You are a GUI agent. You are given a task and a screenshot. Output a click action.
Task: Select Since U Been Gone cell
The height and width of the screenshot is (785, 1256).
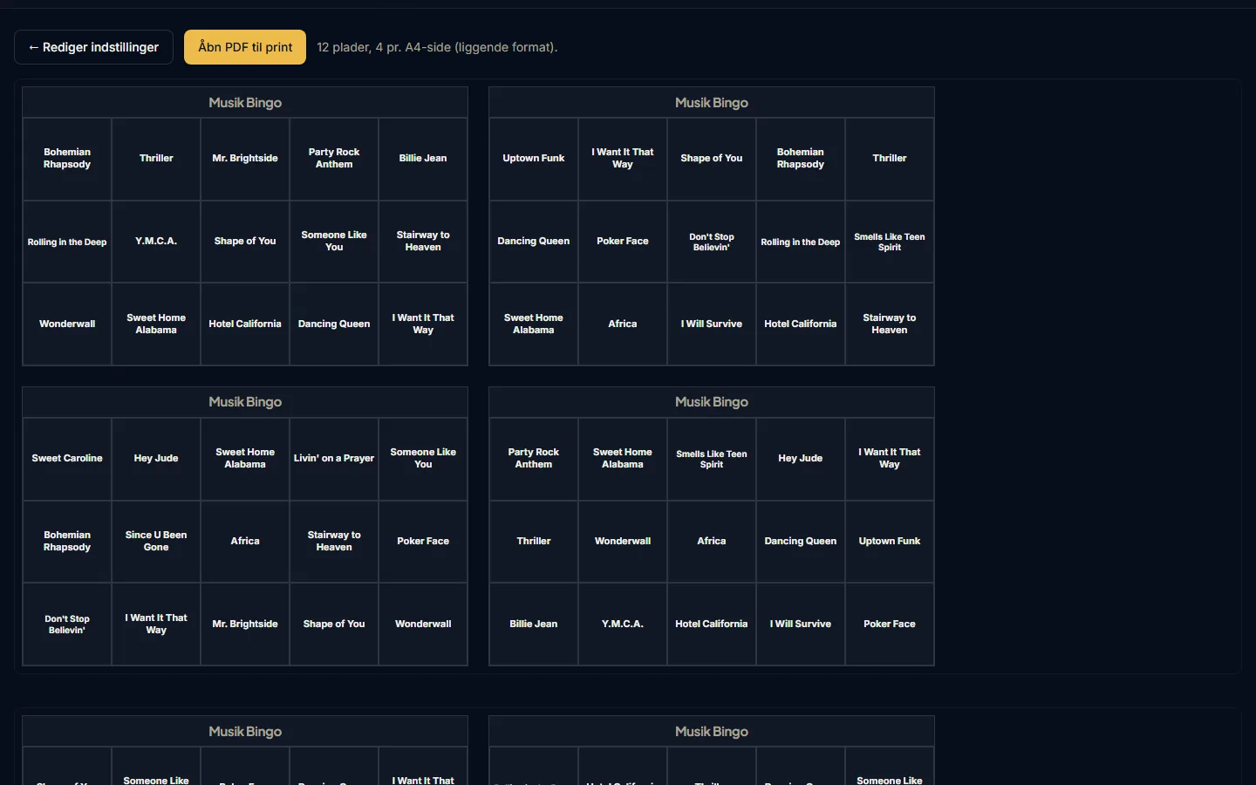[156, 542]
